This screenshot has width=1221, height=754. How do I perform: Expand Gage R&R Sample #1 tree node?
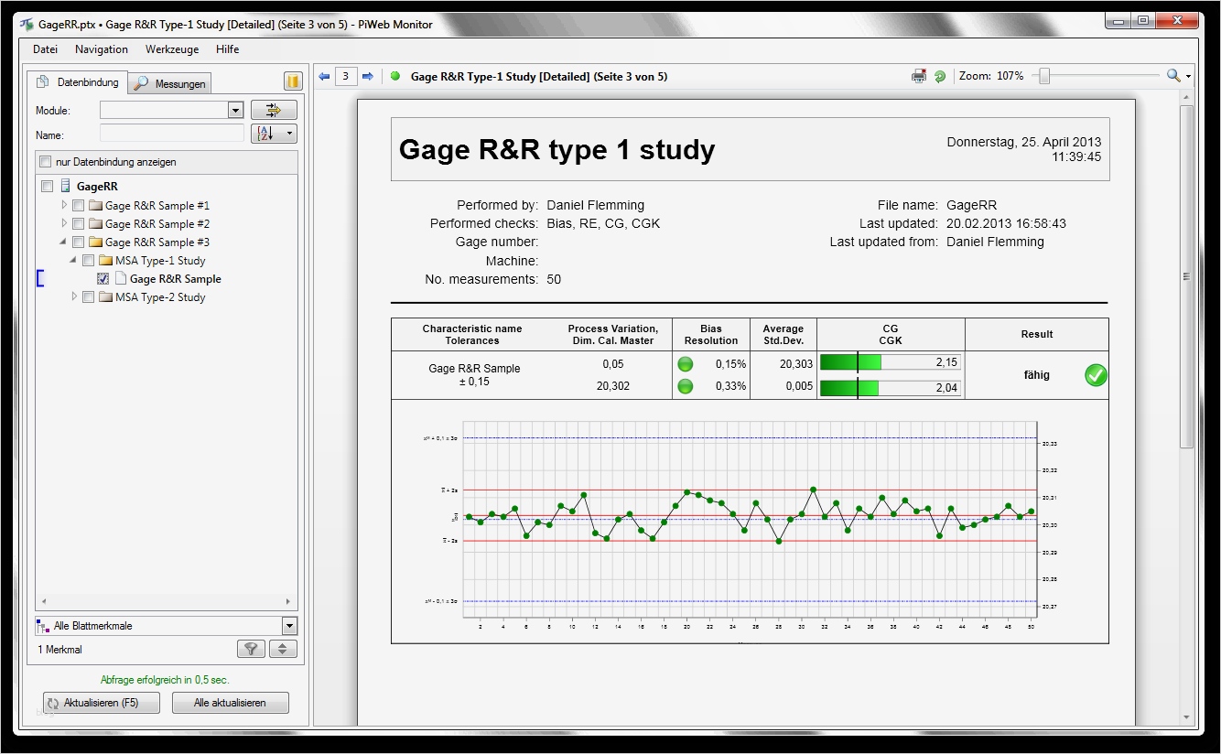[64, 205]
